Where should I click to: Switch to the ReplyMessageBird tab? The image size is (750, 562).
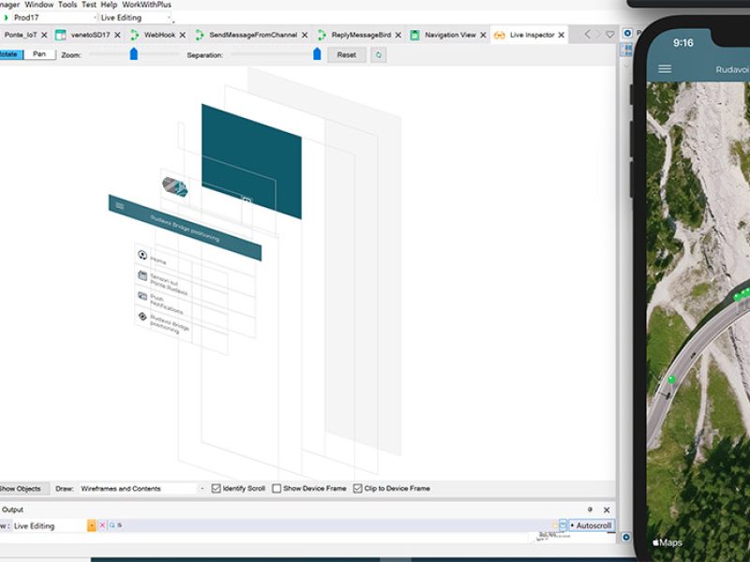tap(361, 35)
